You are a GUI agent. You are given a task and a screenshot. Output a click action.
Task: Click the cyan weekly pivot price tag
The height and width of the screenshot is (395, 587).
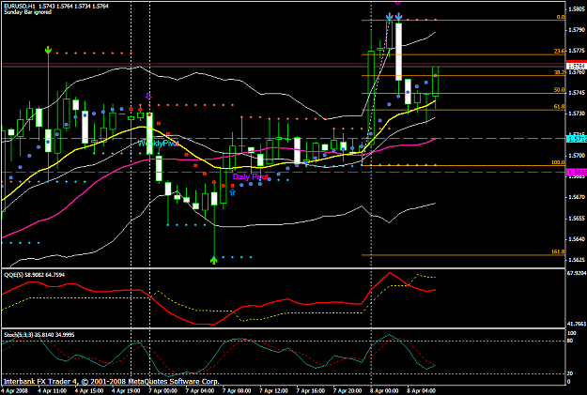click(576, 139)
